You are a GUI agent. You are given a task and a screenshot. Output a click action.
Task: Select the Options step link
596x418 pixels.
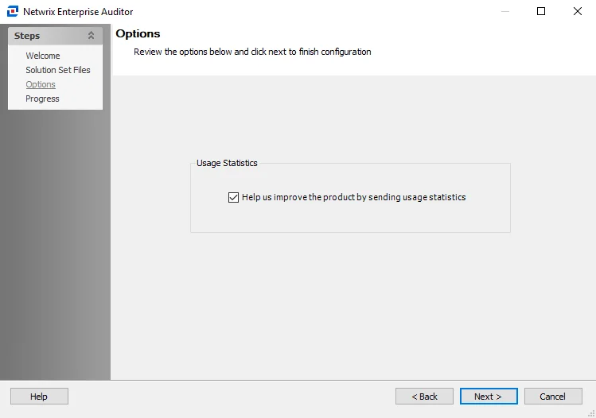(41, 84)
